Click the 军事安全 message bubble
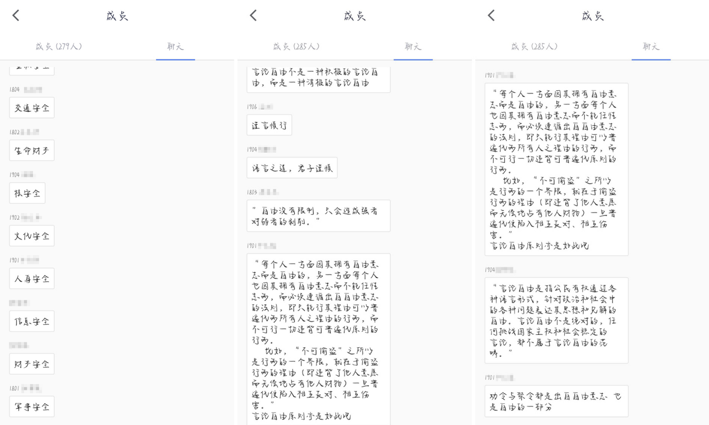 (32, 407)
